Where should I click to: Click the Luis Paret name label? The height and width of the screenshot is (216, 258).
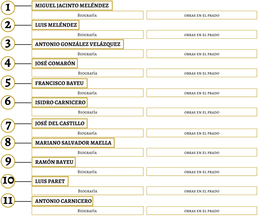50,181
